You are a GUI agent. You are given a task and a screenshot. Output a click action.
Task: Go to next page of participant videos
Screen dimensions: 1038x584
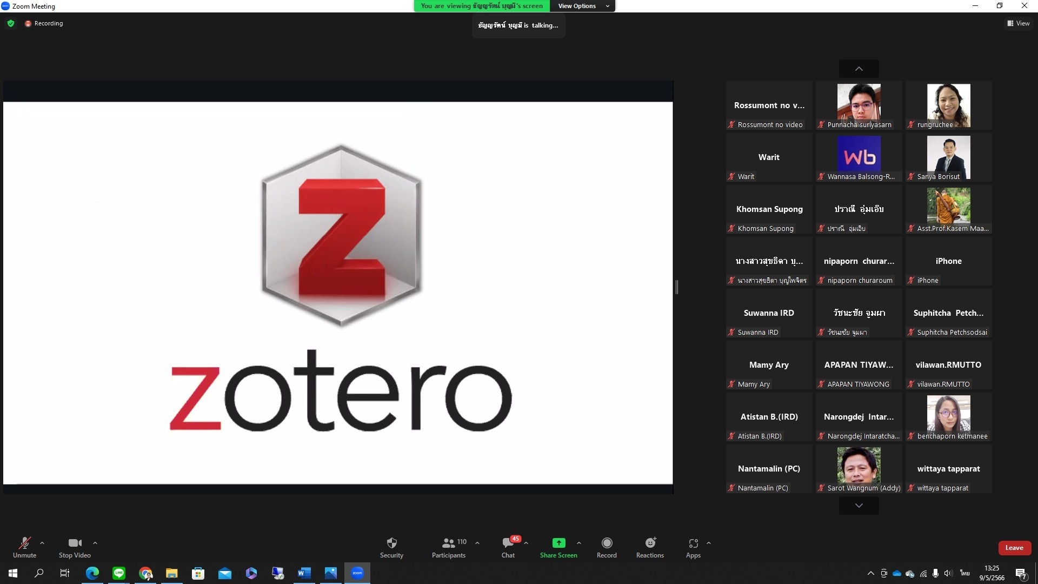click(859, 506)
